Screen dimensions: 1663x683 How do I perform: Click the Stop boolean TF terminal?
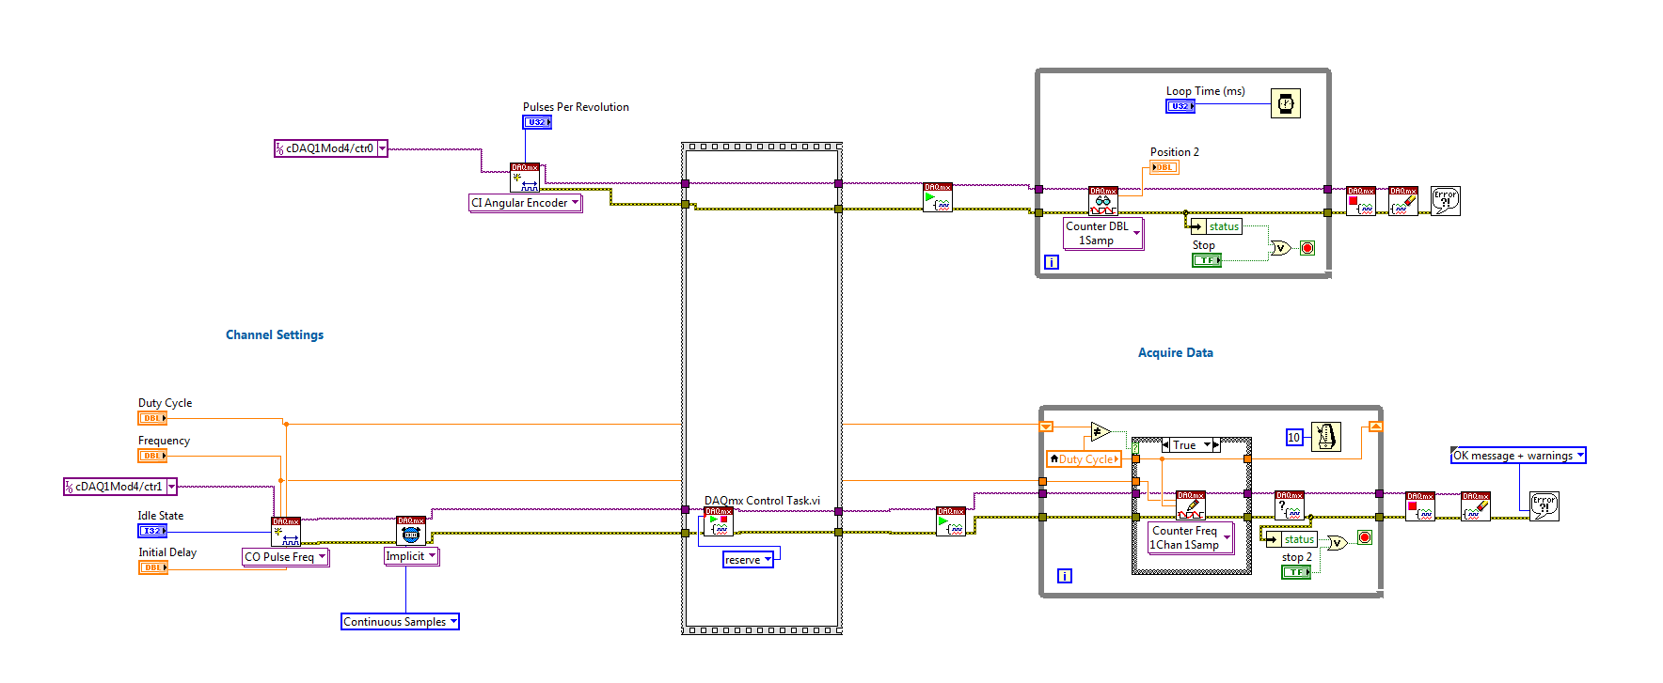coord(1207,260)
